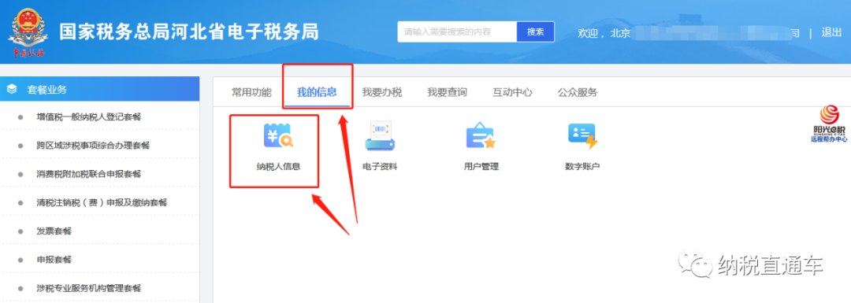The height and width of the screenshot is (303, 851).
Task: Click the 欢迎 greeting text
Action: [x=589, y=33]
